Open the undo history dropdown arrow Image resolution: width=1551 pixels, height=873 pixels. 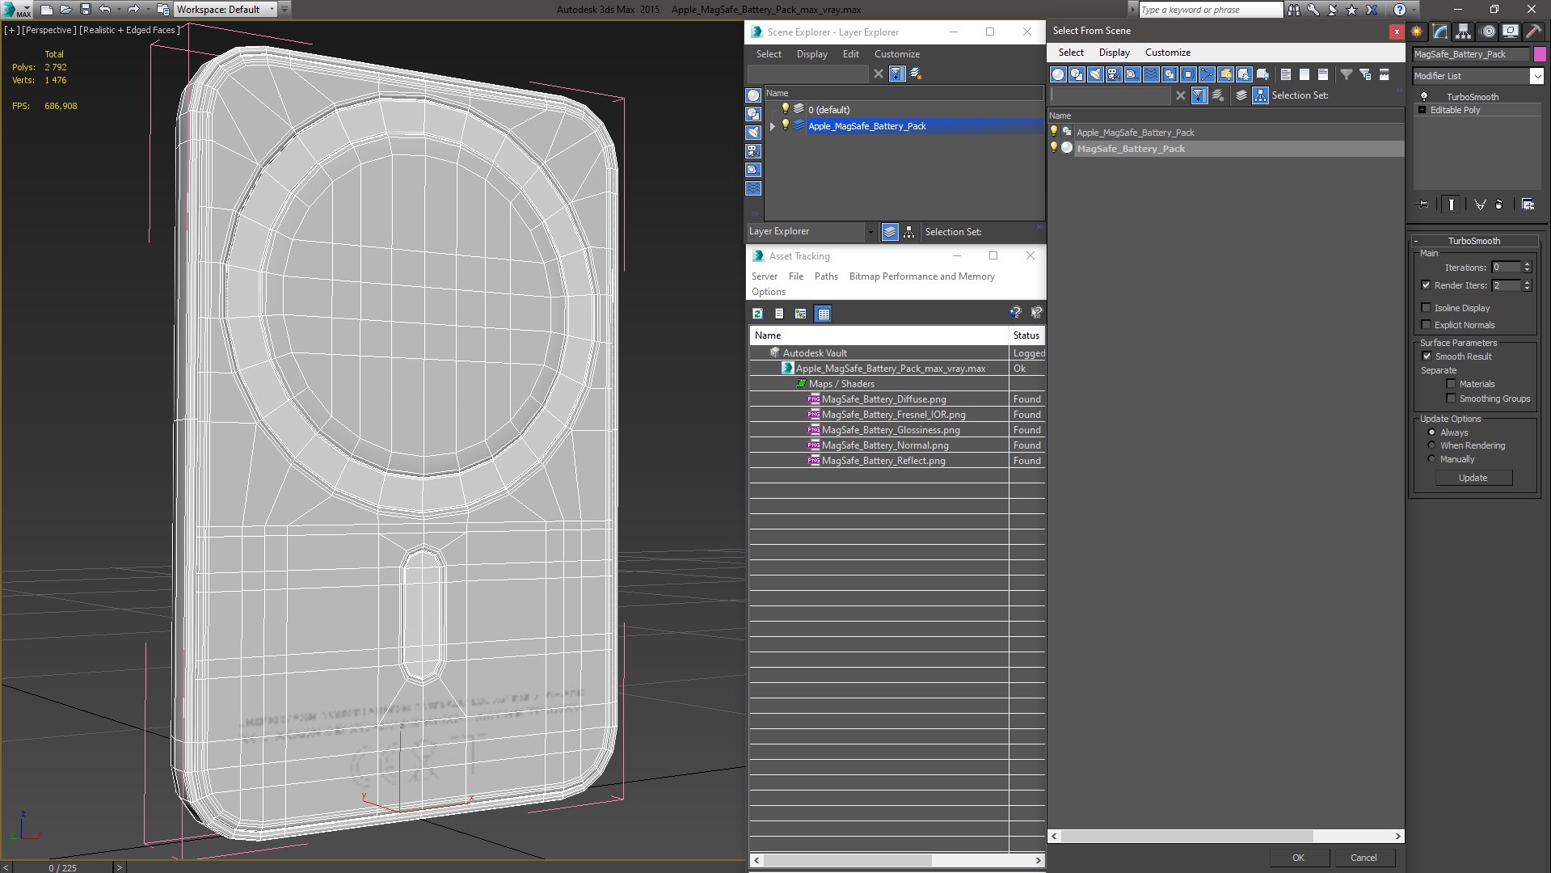(119, 10)
